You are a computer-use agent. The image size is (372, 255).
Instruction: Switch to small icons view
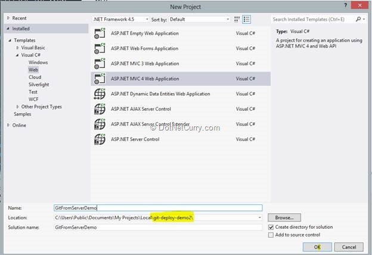click(x=237, y=20)
